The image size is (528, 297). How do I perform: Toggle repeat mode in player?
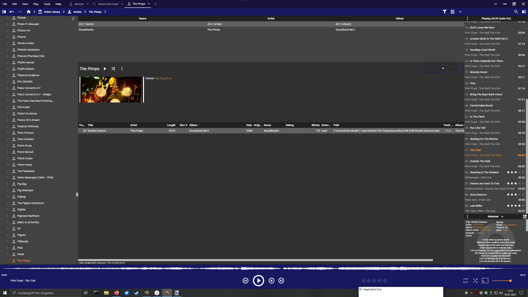[465, 280]
